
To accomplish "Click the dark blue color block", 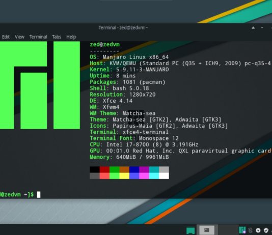I will point(134,169).
